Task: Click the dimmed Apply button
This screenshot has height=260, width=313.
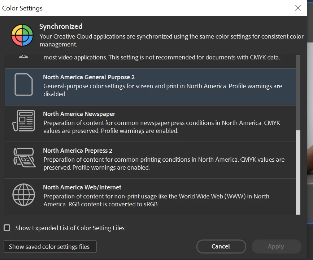Action: (276, 246)
